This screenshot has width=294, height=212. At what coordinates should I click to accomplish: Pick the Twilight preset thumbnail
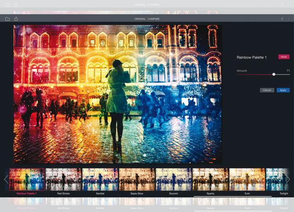[277, 179]
